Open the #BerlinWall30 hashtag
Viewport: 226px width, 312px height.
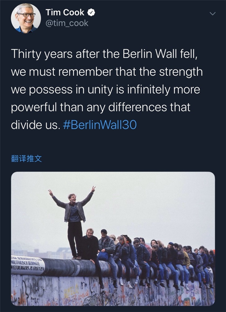click(100, 125)
